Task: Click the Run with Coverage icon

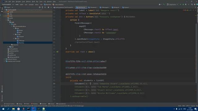Action: 186,4
